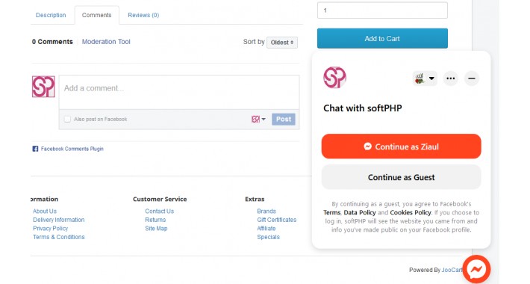Click the Customer Service footer heading
Viewport: 530px width, 284px height.
point(160,199)
